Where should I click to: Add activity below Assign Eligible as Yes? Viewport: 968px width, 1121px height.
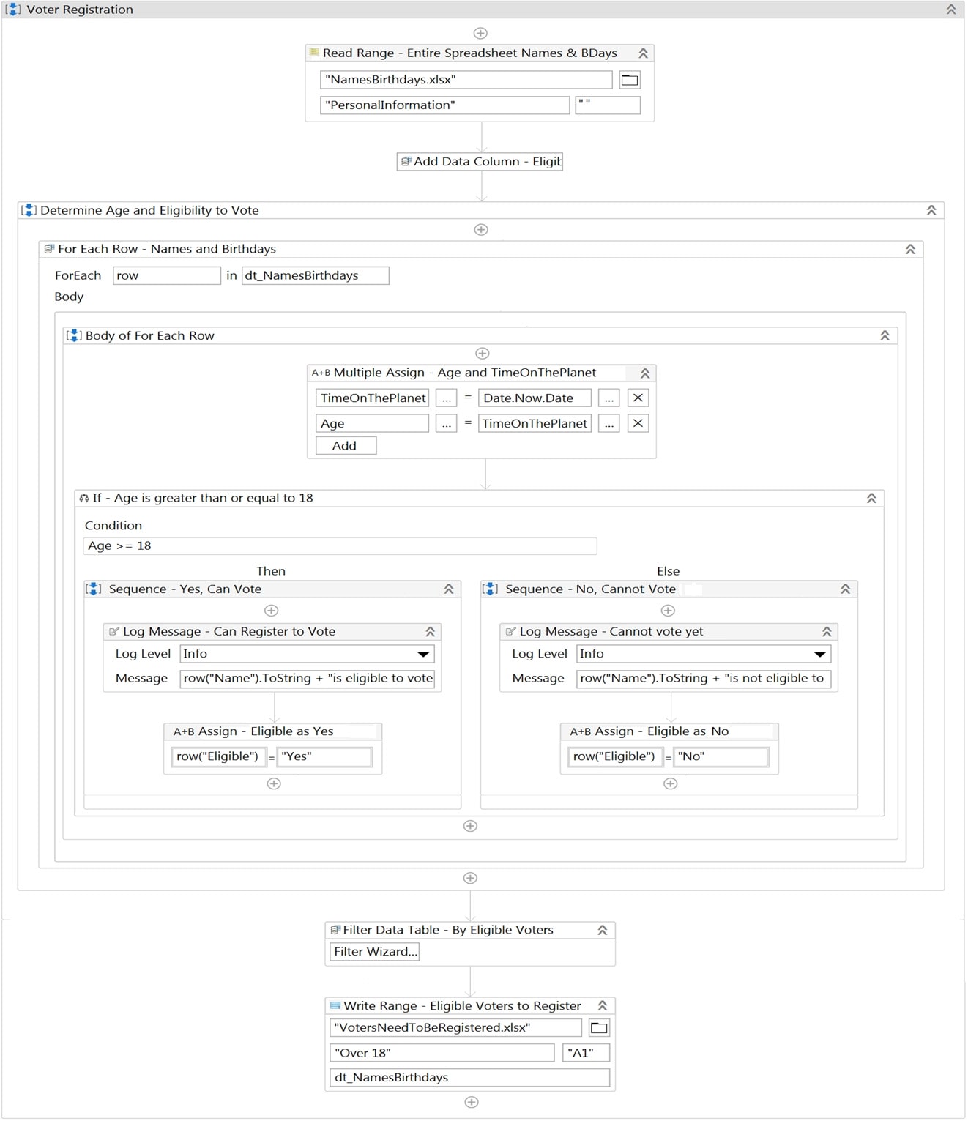pos(274,784)
